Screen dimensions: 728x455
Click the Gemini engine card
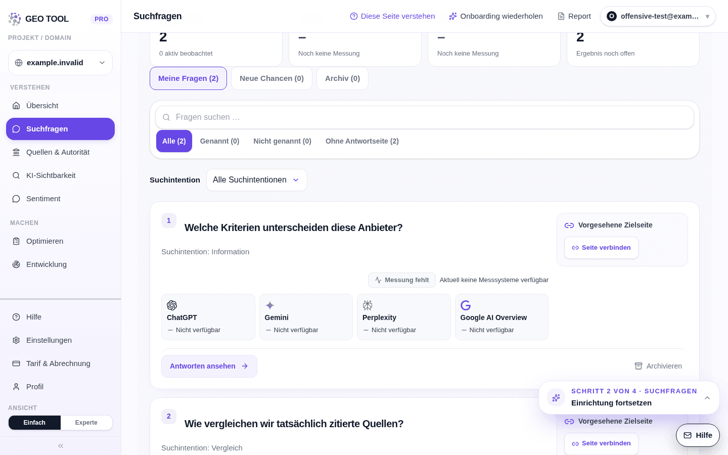click(306, 317)
